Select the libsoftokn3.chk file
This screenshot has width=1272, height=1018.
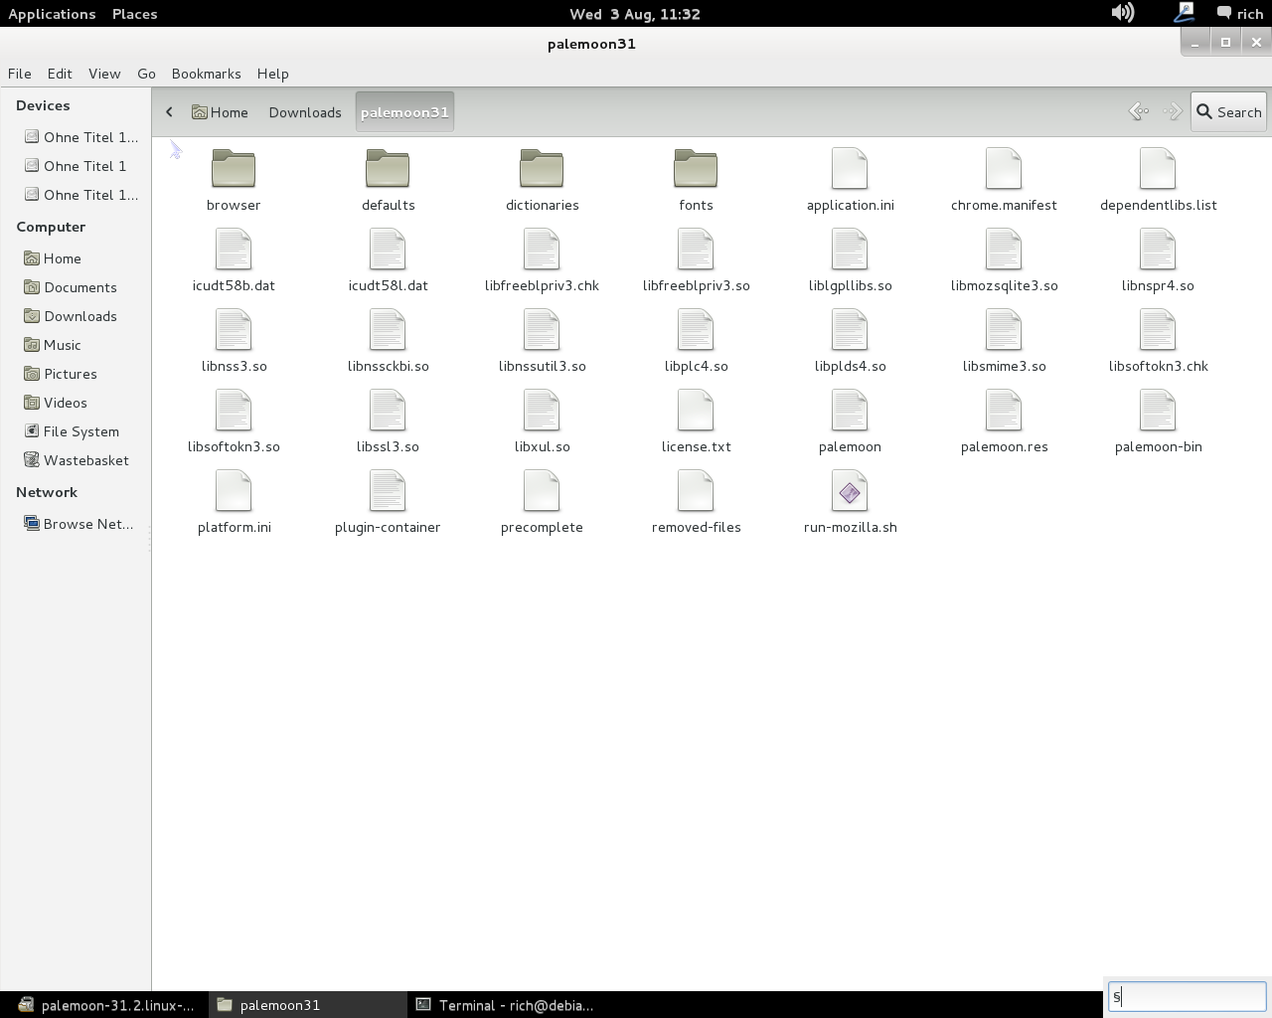tap(1158, 341)
